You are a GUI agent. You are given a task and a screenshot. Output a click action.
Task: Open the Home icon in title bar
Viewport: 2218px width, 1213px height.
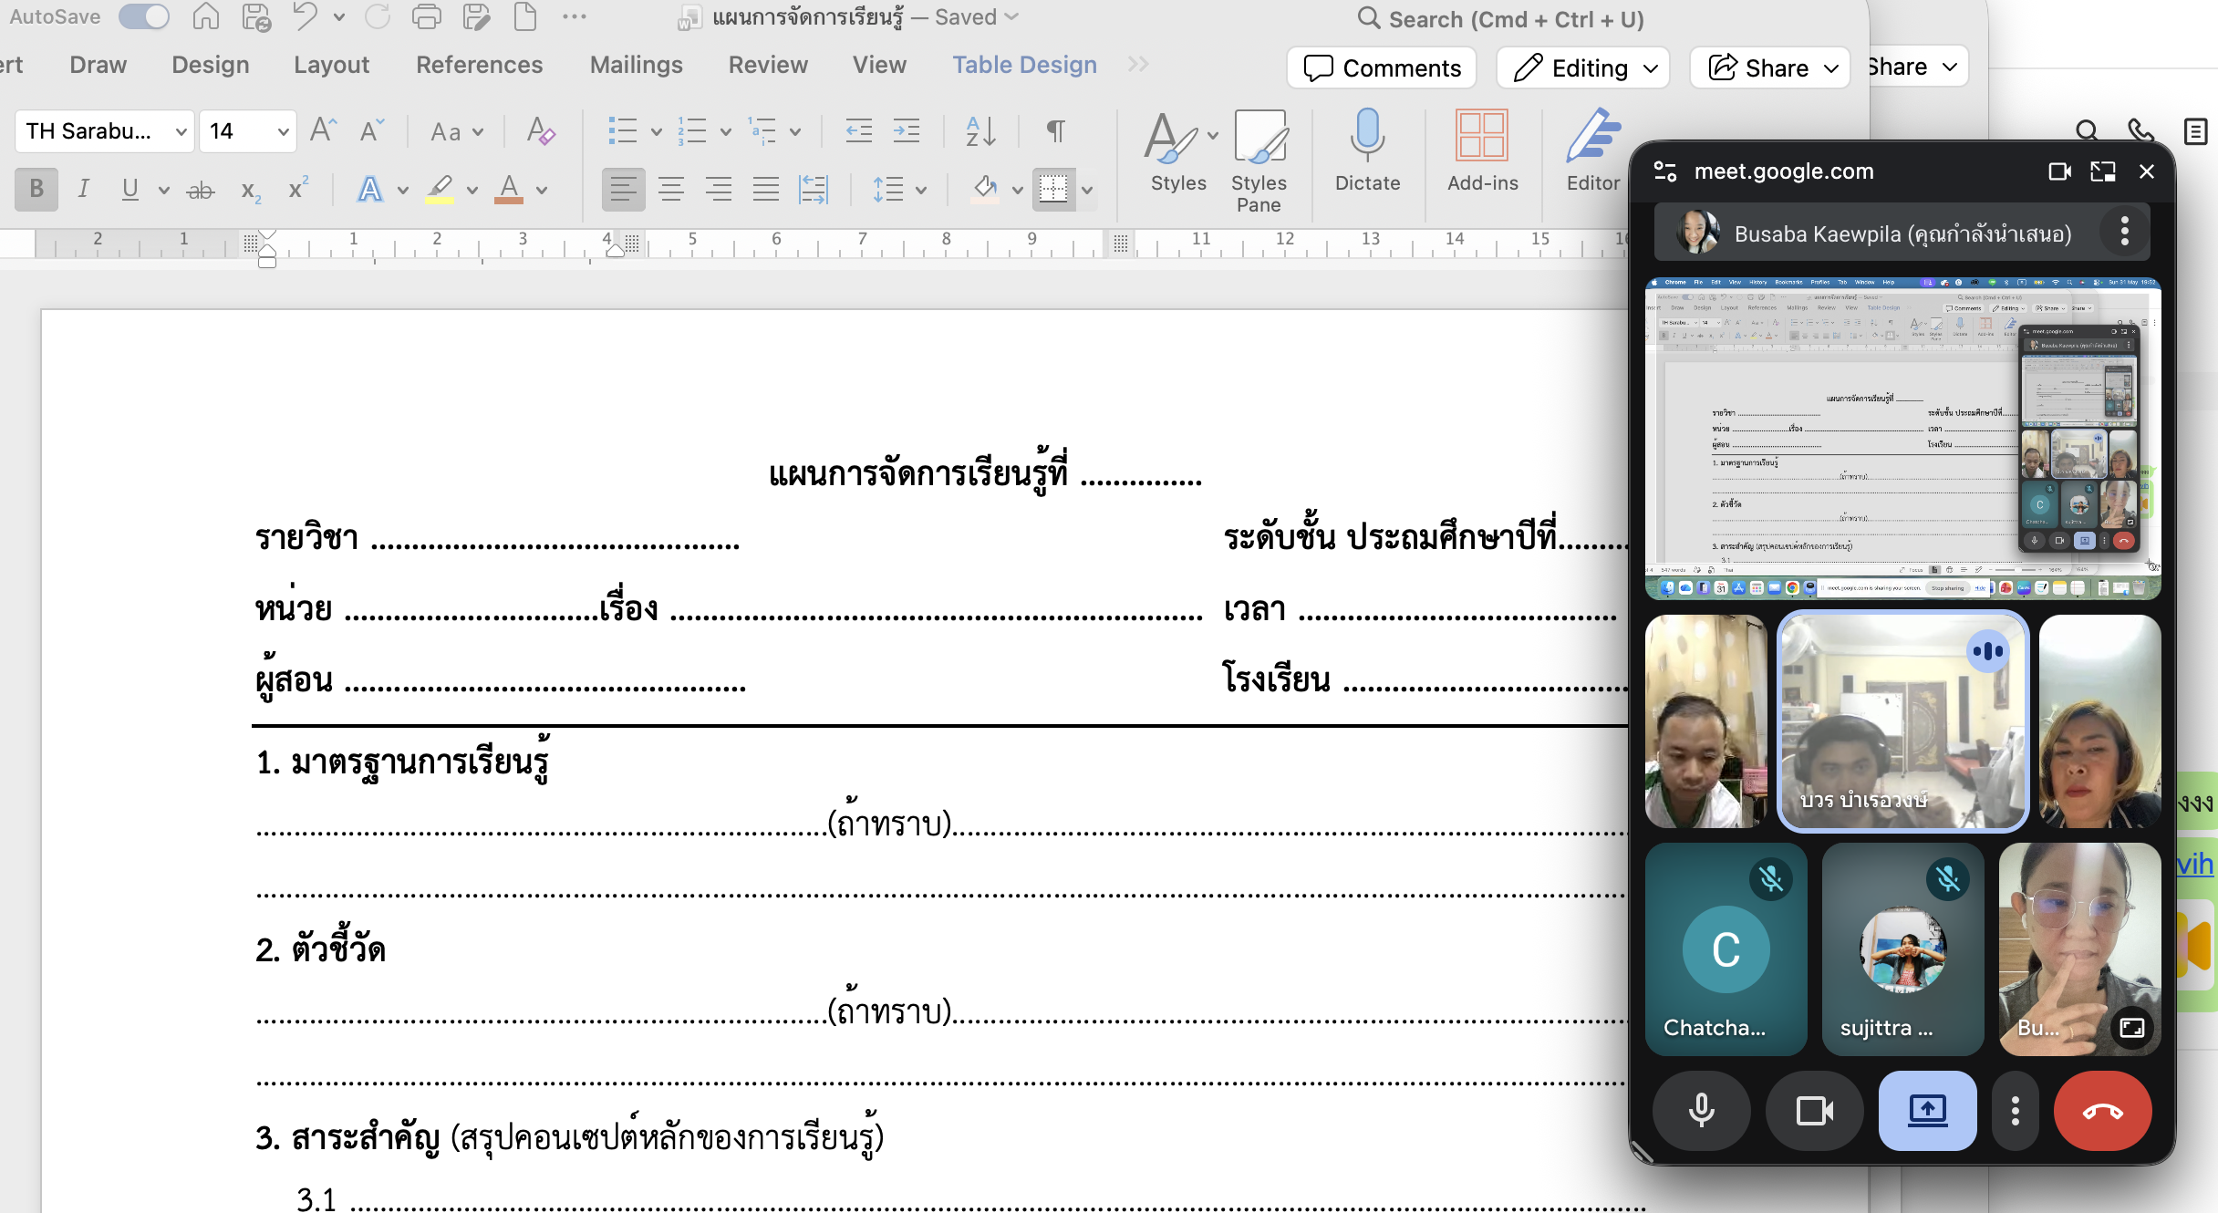tap(206, 17)
